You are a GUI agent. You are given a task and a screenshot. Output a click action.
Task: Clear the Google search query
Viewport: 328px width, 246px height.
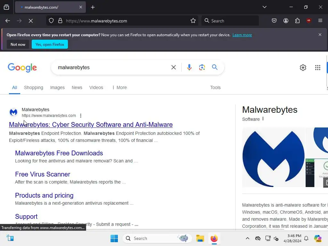click(173, 67)
